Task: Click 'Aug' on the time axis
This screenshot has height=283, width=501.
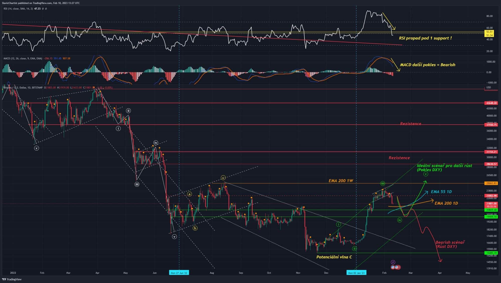Action: [x=212, y=273]
